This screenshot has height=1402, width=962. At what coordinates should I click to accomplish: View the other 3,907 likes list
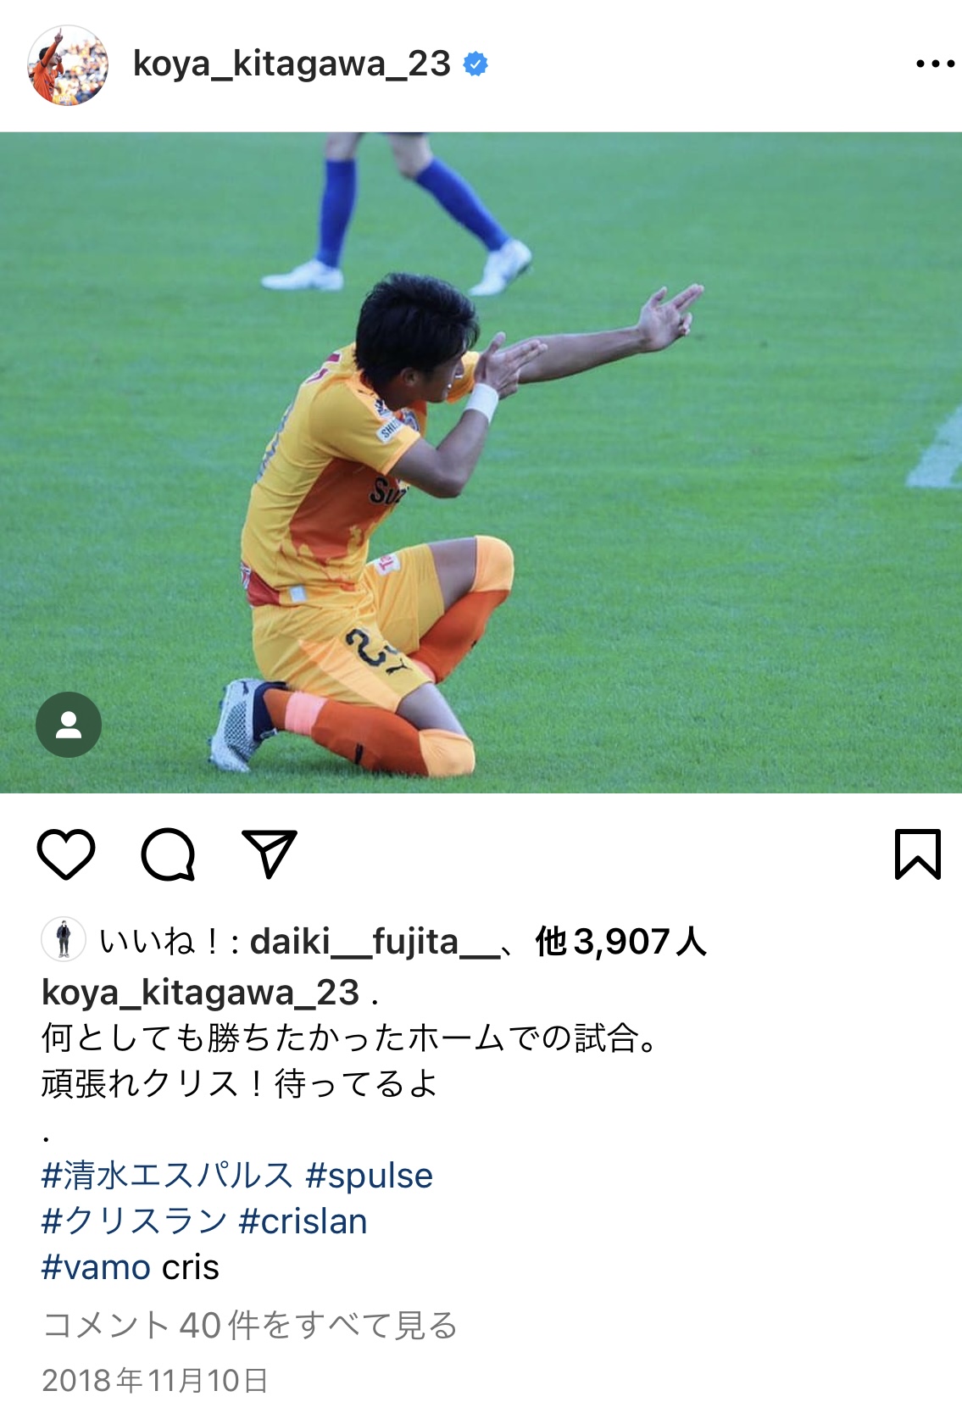coord(621,941)
